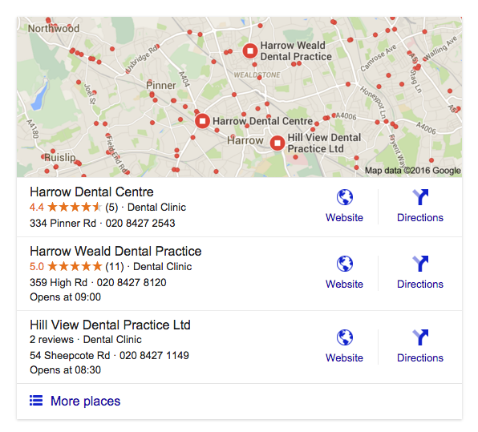Click the Hill View Dental Practice directions arrow icon
Screen dimensions: 478x432
pos(420,337)
